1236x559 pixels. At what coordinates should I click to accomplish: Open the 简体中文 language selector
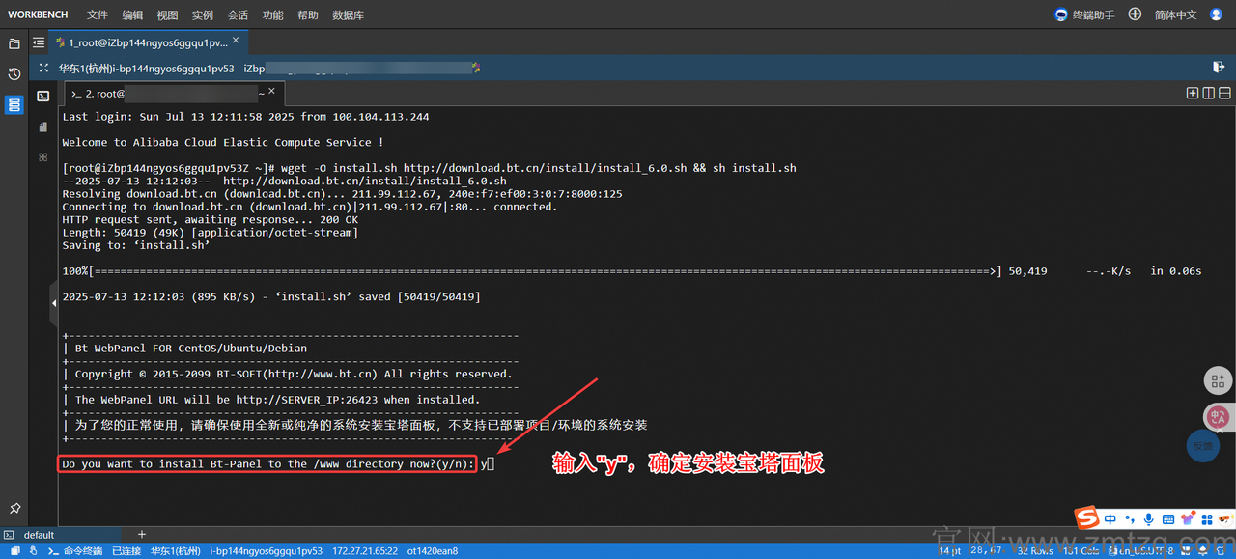tap(1175, 15)
